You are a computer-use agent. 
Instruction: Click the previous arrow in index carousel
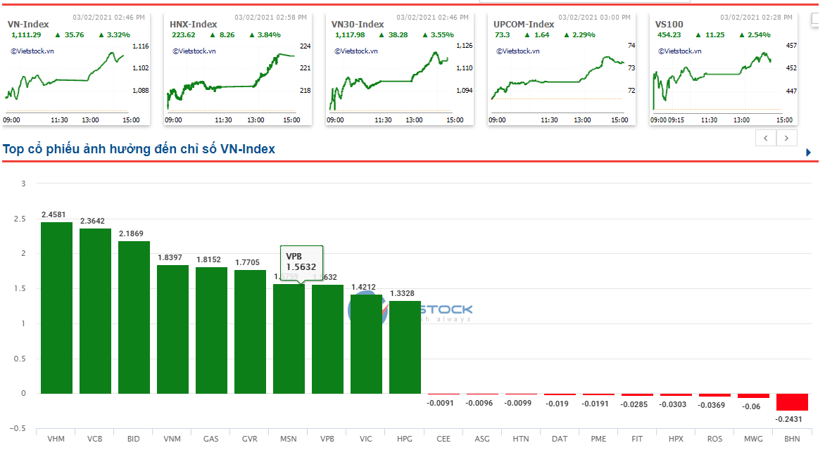(766, 139)
